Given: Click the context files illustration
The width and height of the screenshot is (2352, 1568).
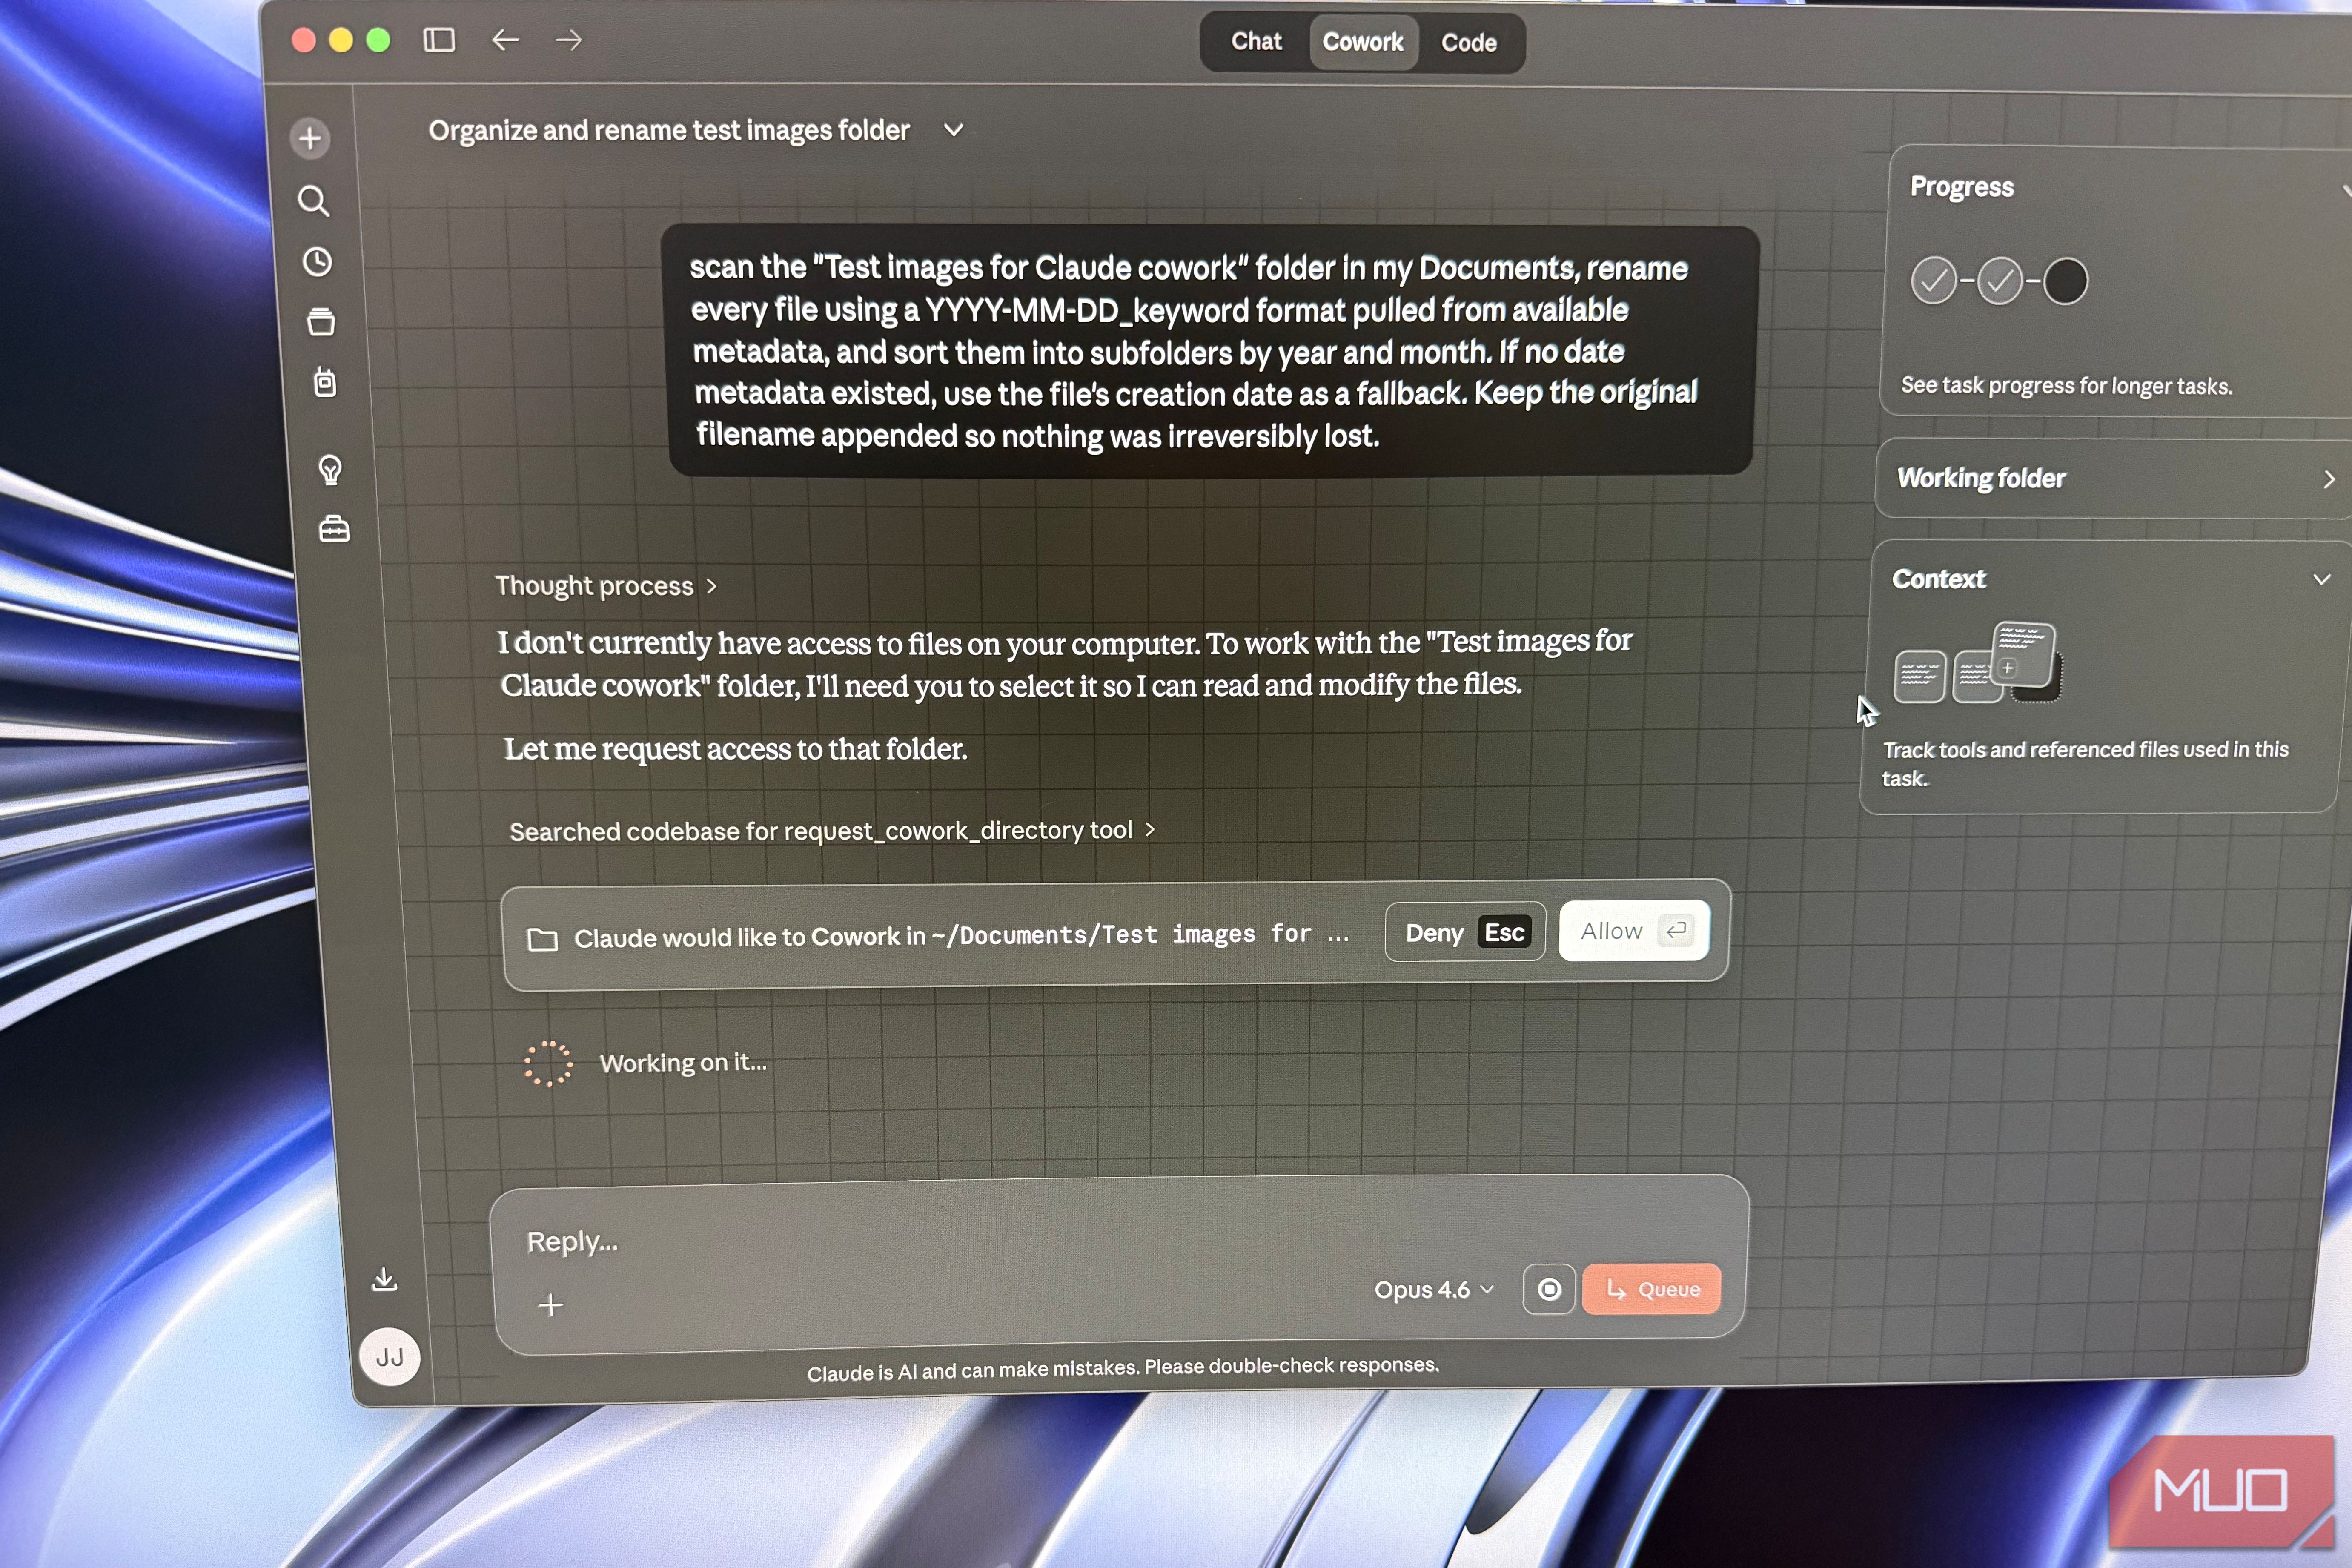Looking at the screenshot, I should pos(1977,663).
